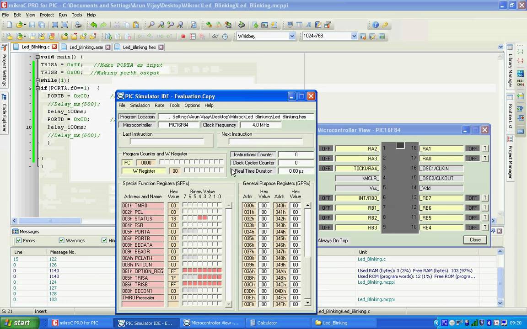
Task: Click down arrow of SFR list scrollbar
Action: tap(229, 304)
